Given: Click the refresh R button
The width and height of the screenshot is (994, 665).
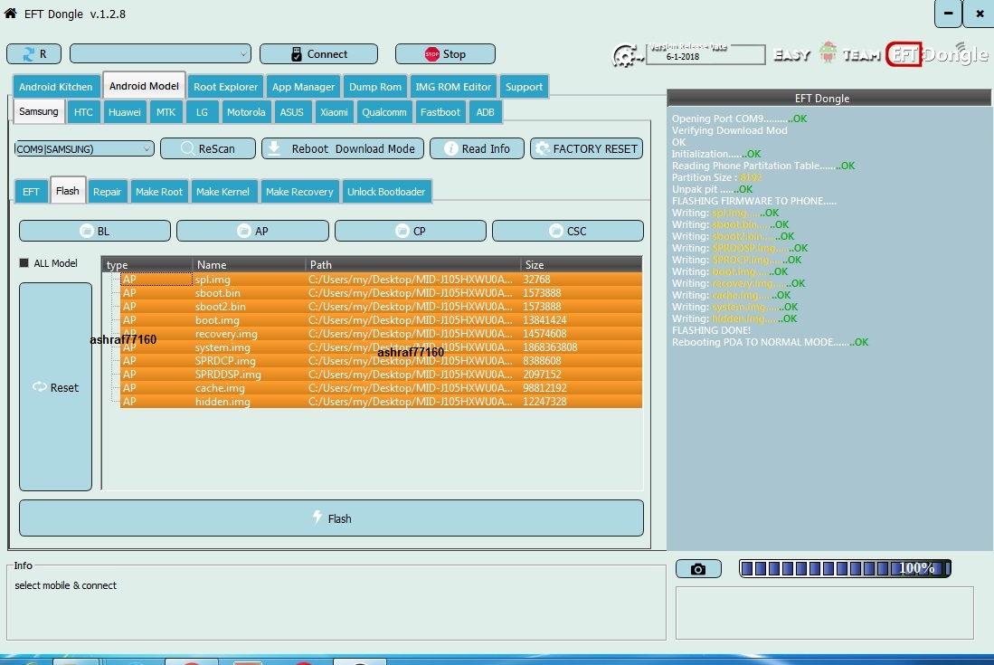Looking at the screenshot, I should coord(33,54).
